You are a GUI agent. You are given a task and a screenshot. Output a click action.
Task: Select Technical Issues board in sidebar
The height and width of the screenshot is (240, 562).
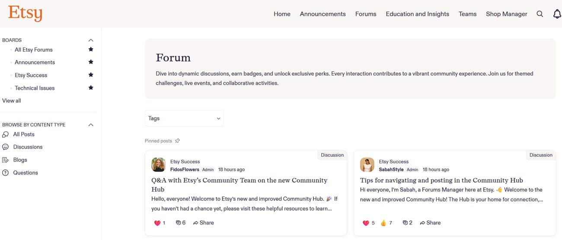tap(35, 88)
